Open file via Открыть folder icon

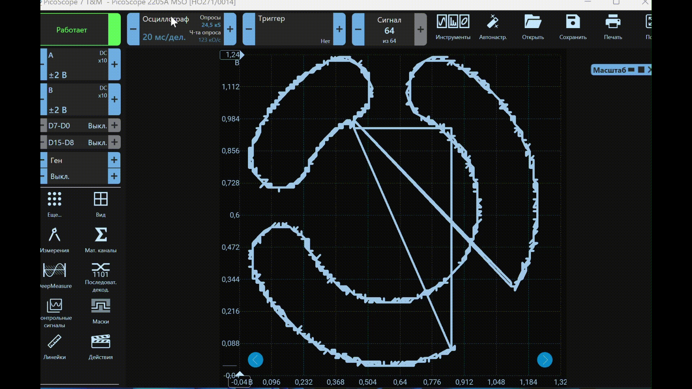click(x=533, y=22)
